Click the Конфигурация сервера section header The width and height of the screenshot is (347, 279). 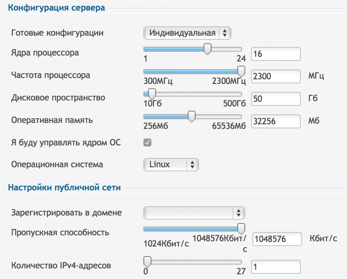pyautogui.click(x=56, y=8)
